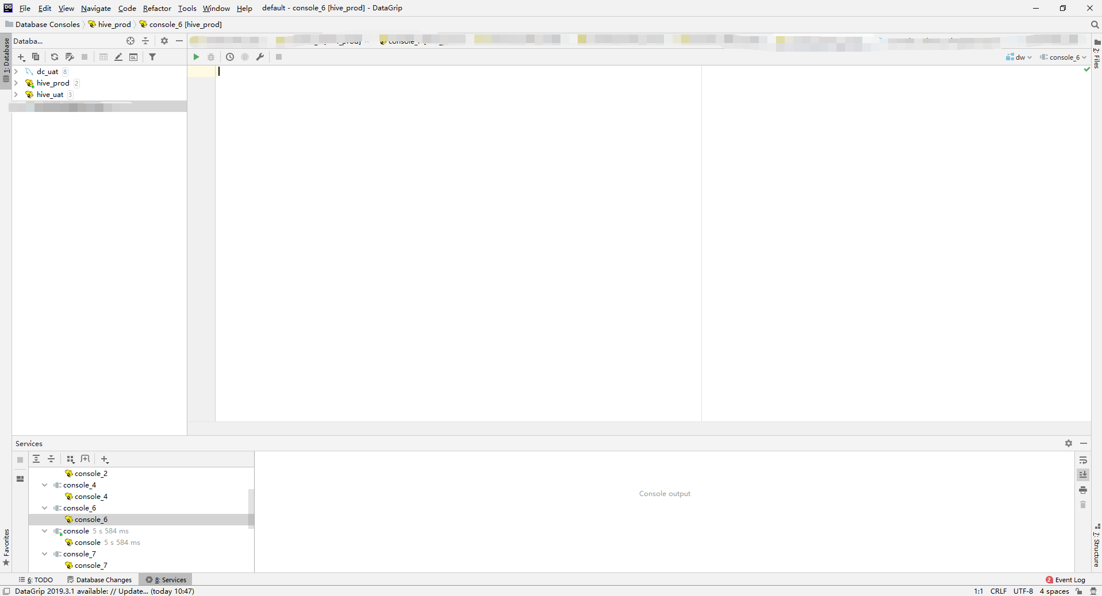Click the Expand All icon in Services

coord(36,459)
